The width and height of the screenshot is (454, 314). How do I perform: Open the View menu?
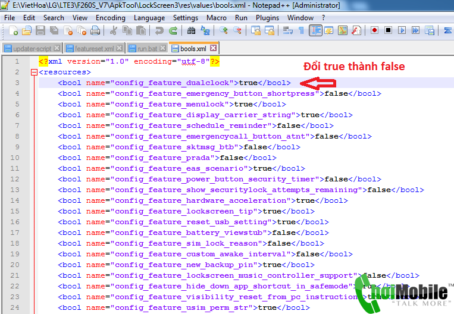(80, 18)
